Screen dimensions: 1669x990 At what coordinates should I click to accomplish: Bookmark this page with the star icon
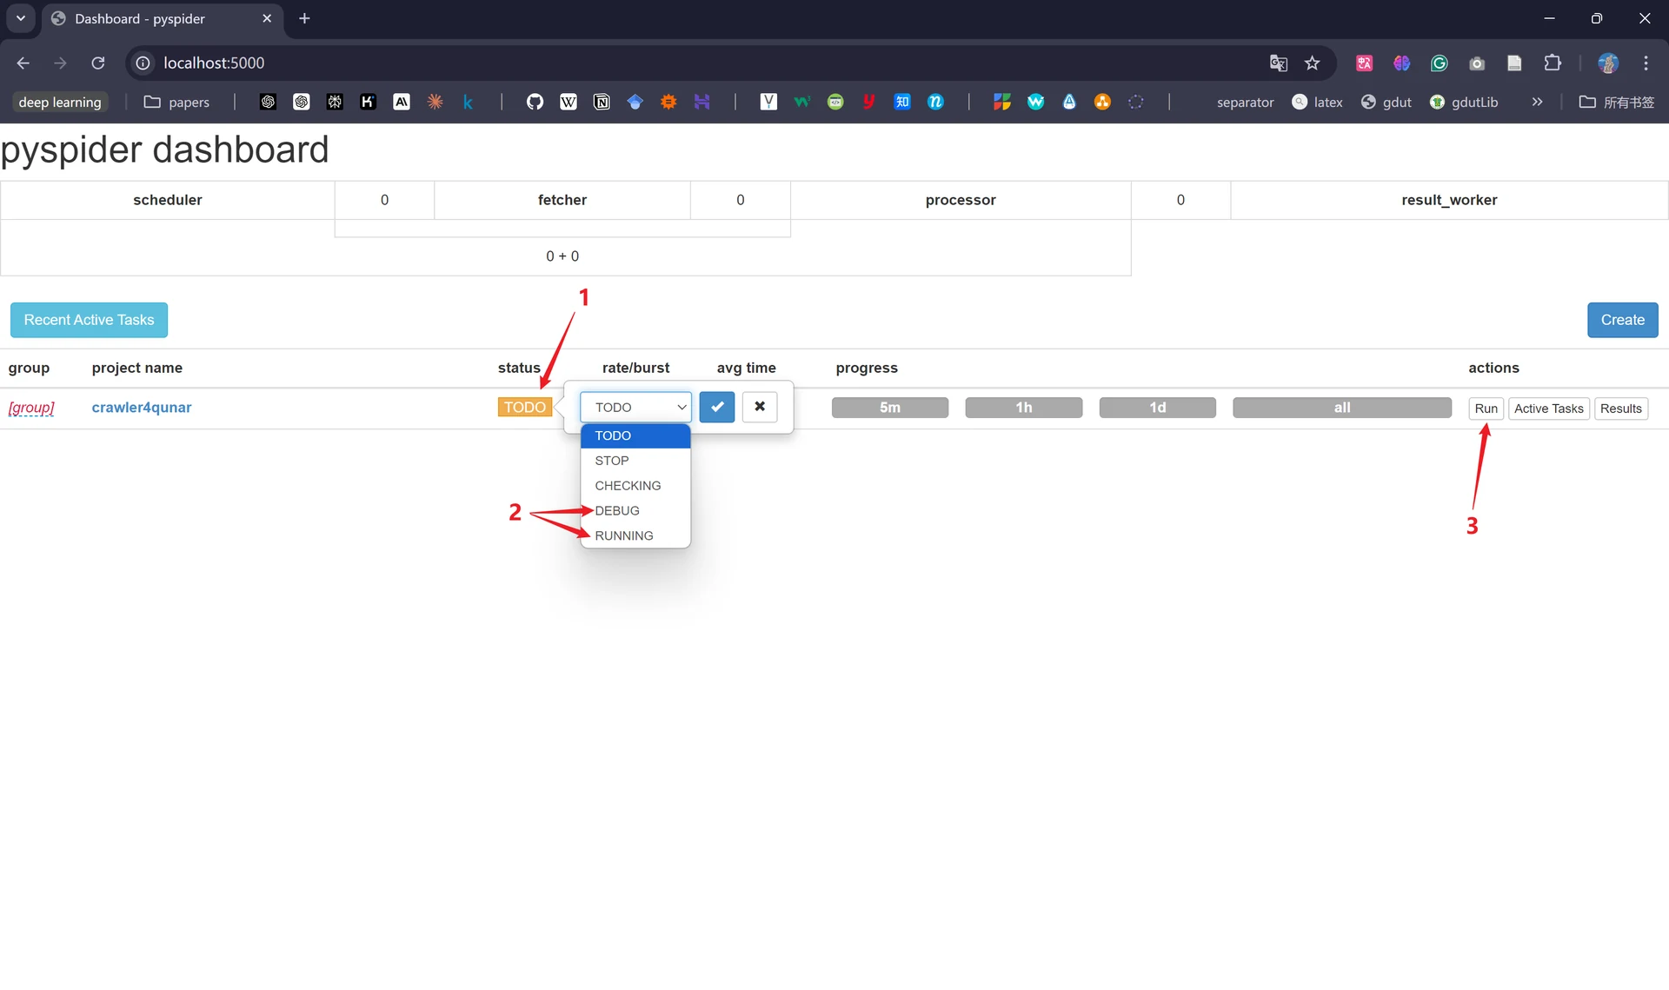tap(1312, 63)
